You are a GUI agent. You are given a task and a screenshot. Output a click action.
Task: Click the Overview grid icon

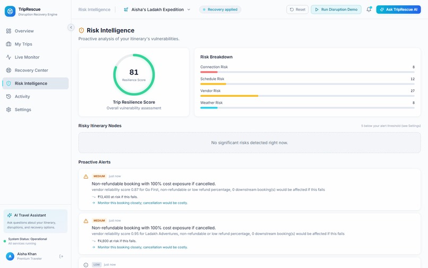[8, 31]
